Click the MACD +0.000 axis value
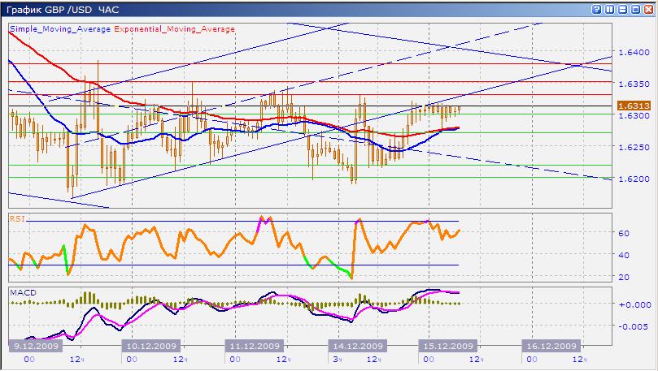The image size is (658, 371). [632, 304]
